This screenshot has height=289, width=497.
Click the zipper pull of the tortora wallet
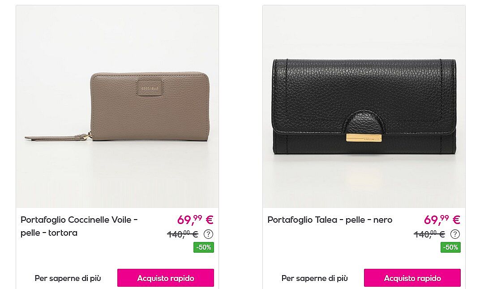pyautogui.click(x=58, y=138)
